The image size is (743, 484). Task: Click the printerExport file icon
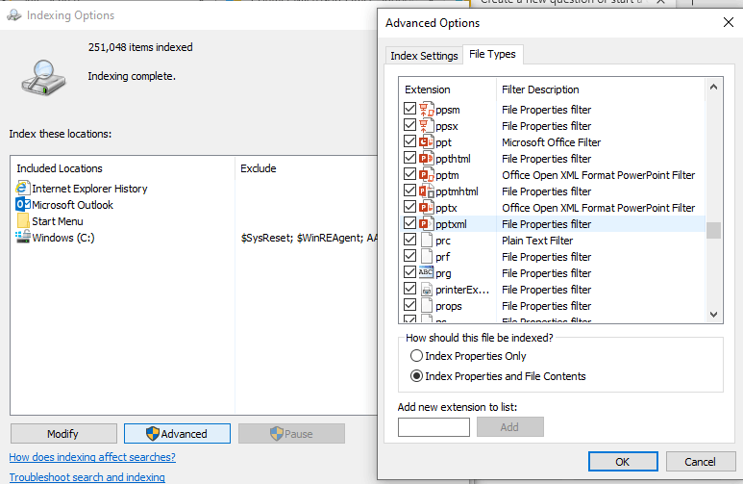pyautogui.click(x=427, y=289)
